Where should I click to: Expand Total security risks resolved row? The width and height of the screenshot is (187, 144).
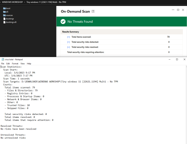(x=68, y=47)
